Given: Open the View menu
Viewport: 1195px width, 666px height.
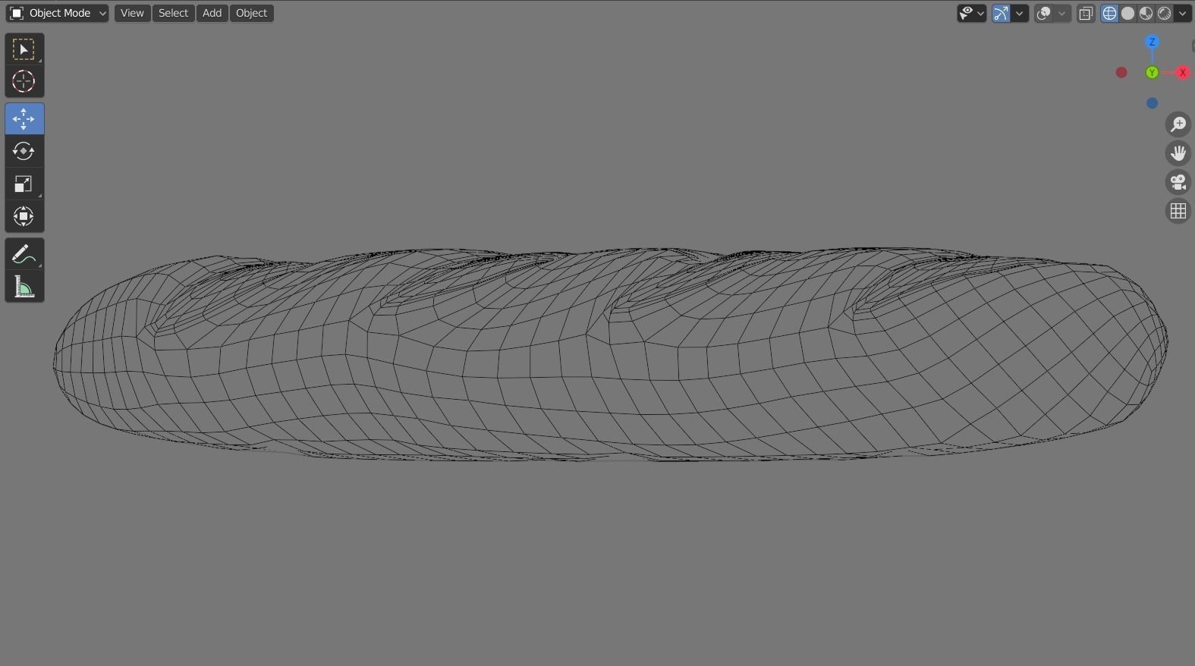Looking at the screenshot, I should pos(132,13).
